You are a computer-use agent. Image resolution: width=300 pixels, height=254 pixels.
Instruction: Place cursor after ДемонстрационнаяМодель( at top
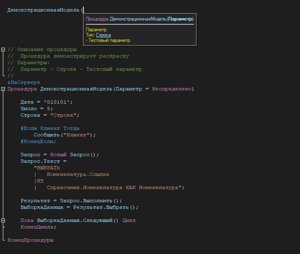tap(83, 10)
